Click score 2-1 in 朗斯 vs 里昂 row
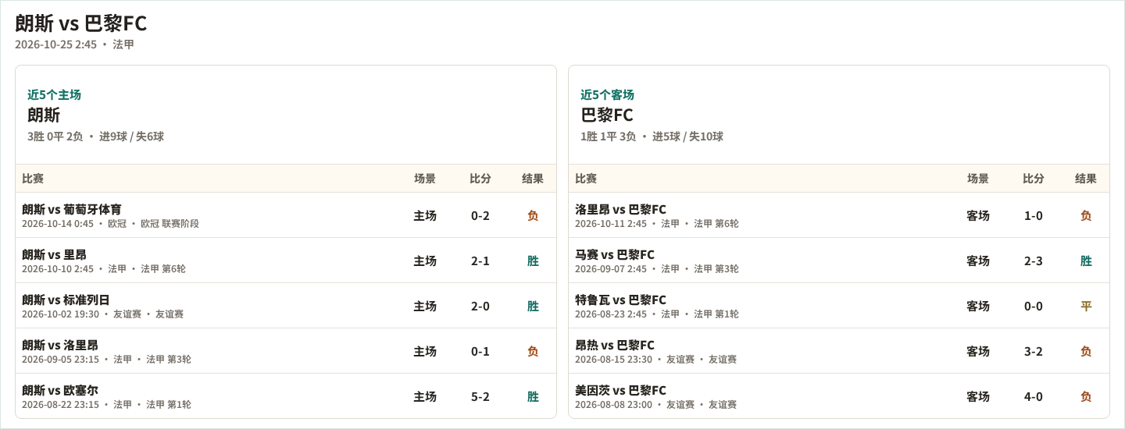The image size is (1125, 429). pos(480,261)
